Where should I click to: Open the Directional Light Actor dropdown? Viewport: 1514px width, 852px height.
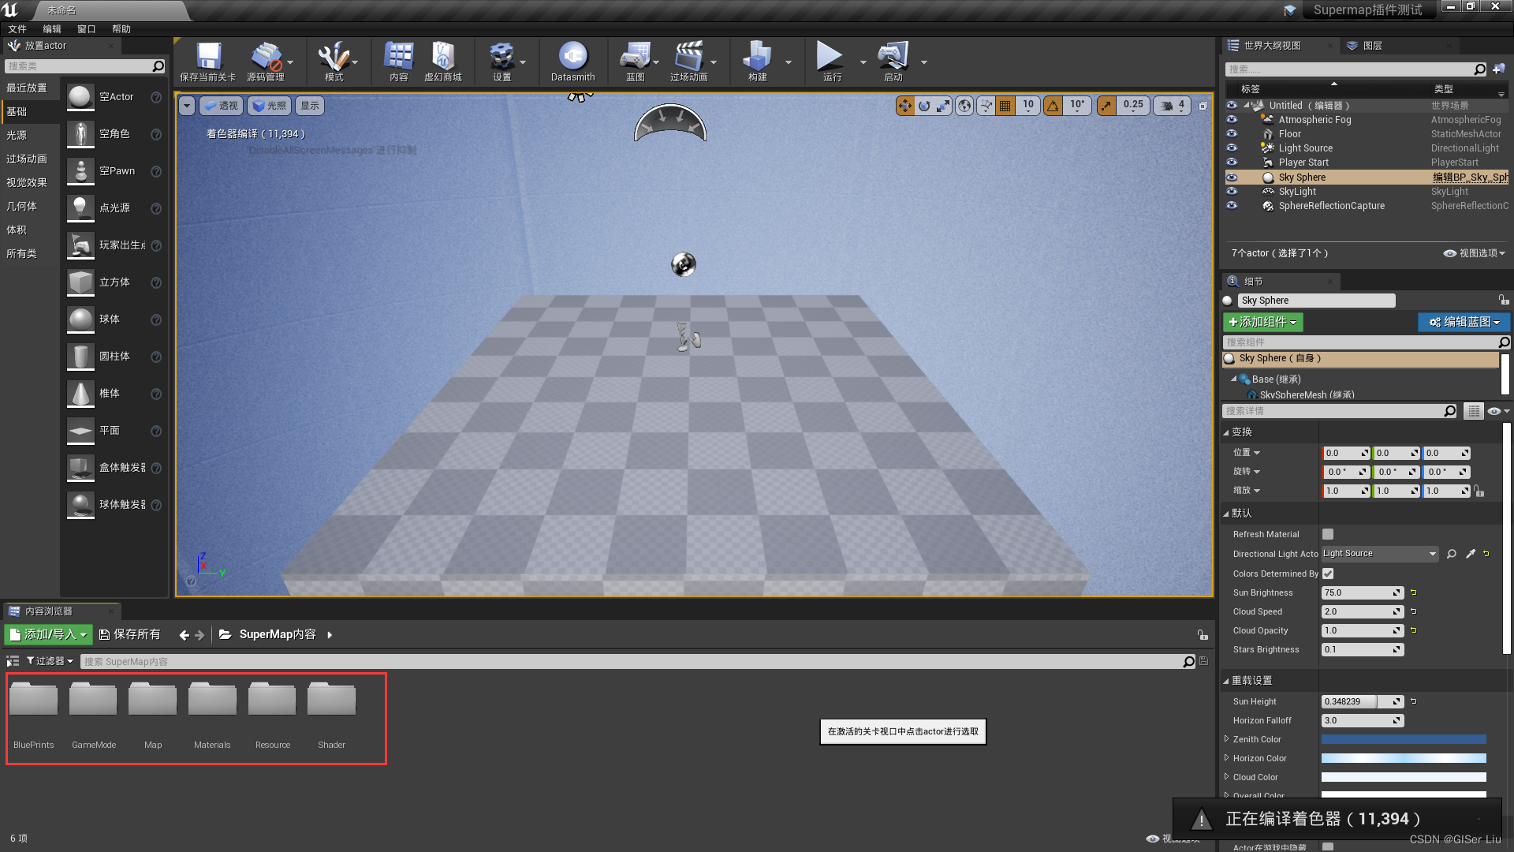point(1433,553)
